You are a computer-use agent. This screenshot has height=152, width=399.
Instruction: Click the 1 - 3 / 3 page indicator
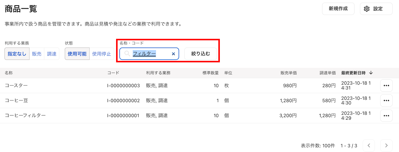pos(349,146)
